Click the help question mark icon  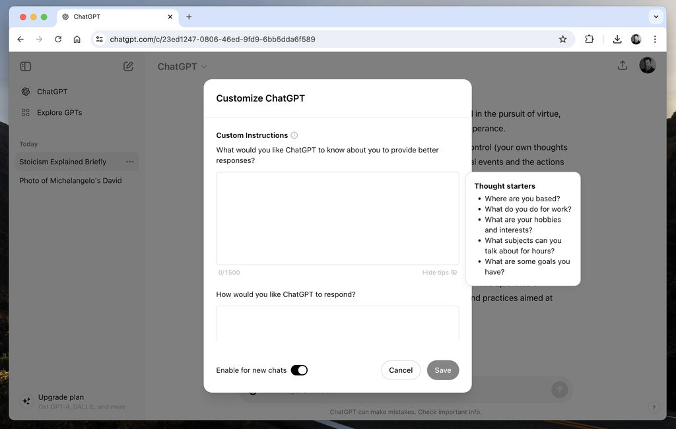click(654, 407)
